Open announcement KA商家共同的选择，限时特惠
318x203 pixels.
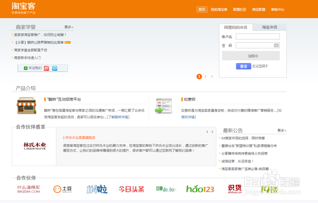coord(243,138)
